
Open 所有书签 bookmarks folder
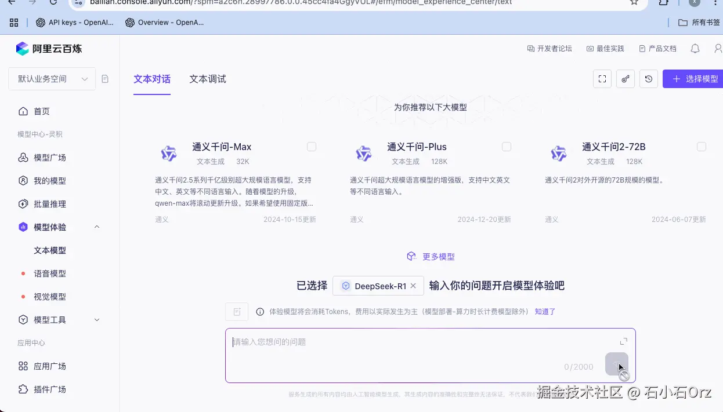699,23
